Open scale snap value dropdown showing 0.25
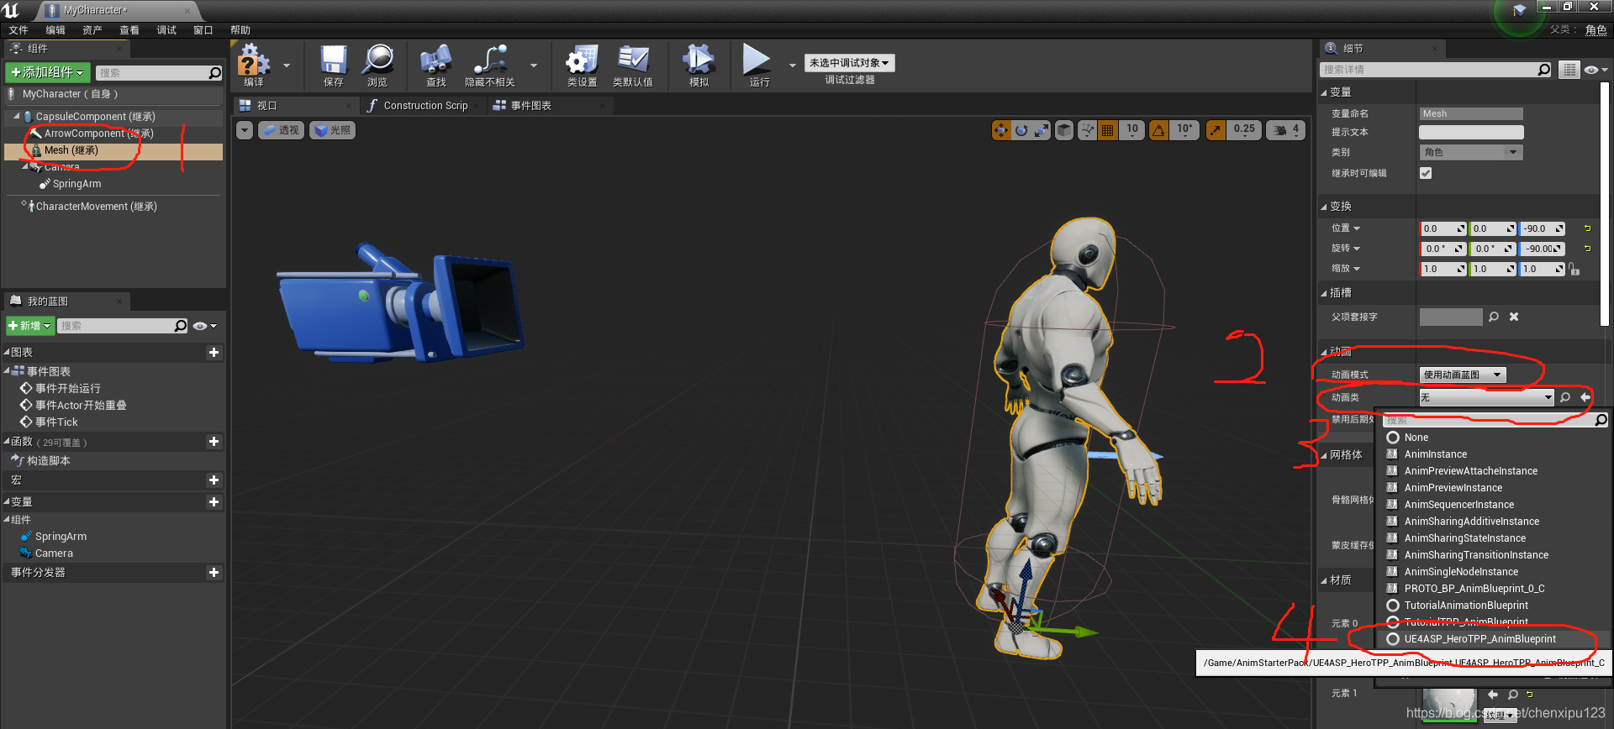 click(x=1244, y=130)
